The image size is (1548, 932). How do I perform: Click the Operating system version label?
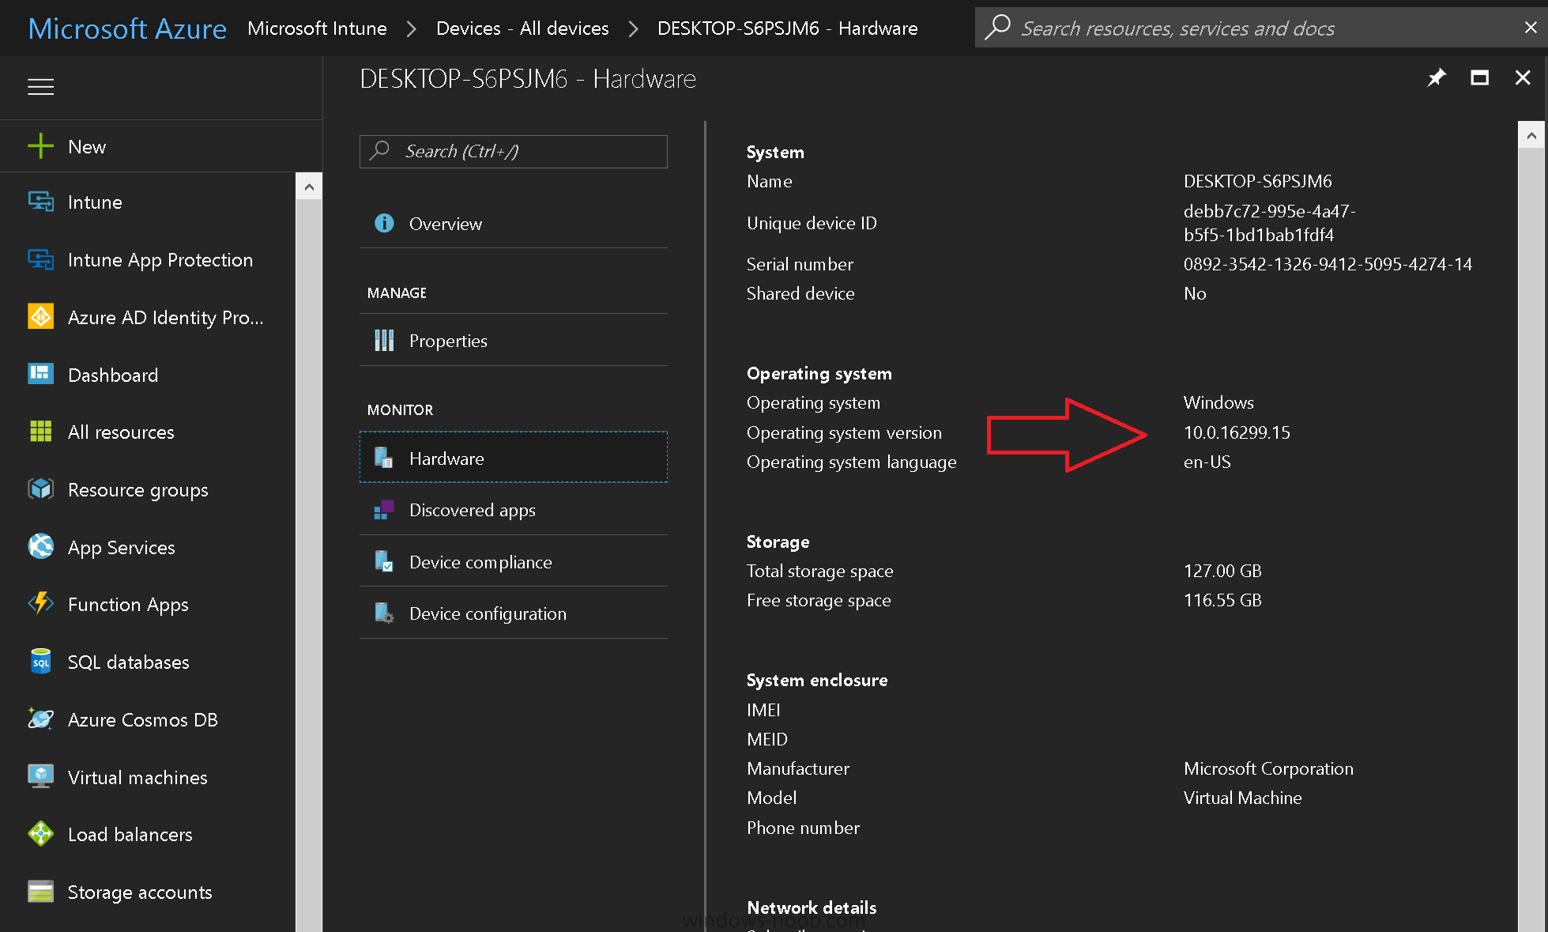(x=844, y=432)
